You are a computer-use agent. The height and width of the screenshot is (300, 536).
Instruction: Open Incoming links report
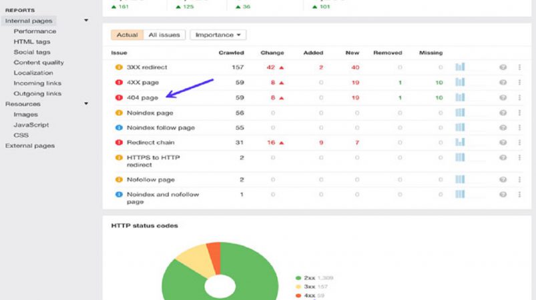tap(37, 83)
